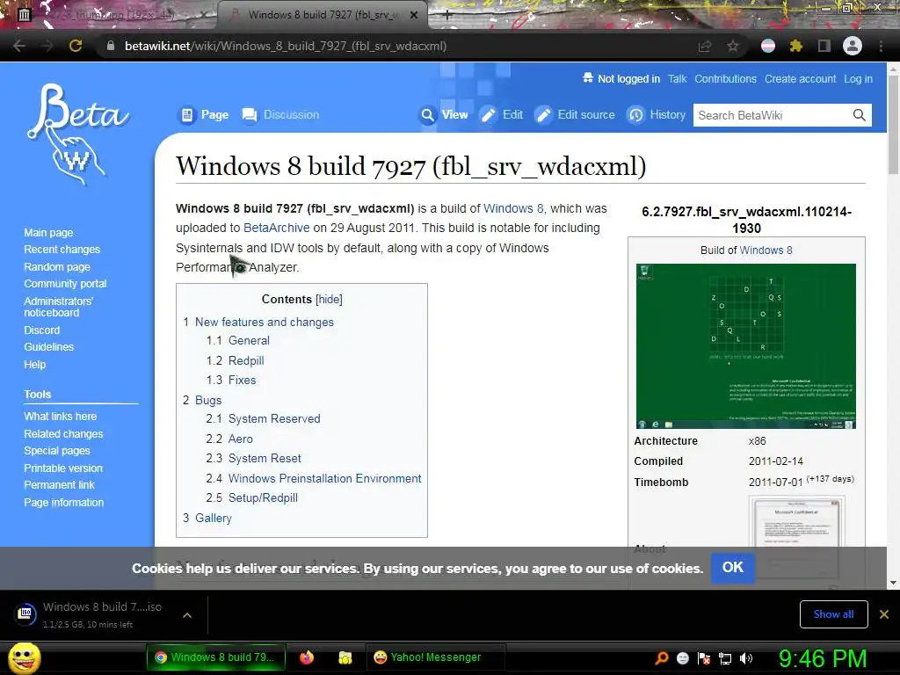The width and height of the screenshot is (900, 675).
Task: Open Related changes
Action: (x=63, y=434)
